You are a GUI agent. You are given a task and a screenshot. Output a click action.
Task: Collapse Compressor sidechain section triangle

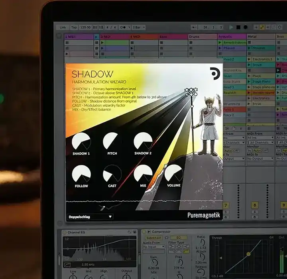tap(149, 232)
